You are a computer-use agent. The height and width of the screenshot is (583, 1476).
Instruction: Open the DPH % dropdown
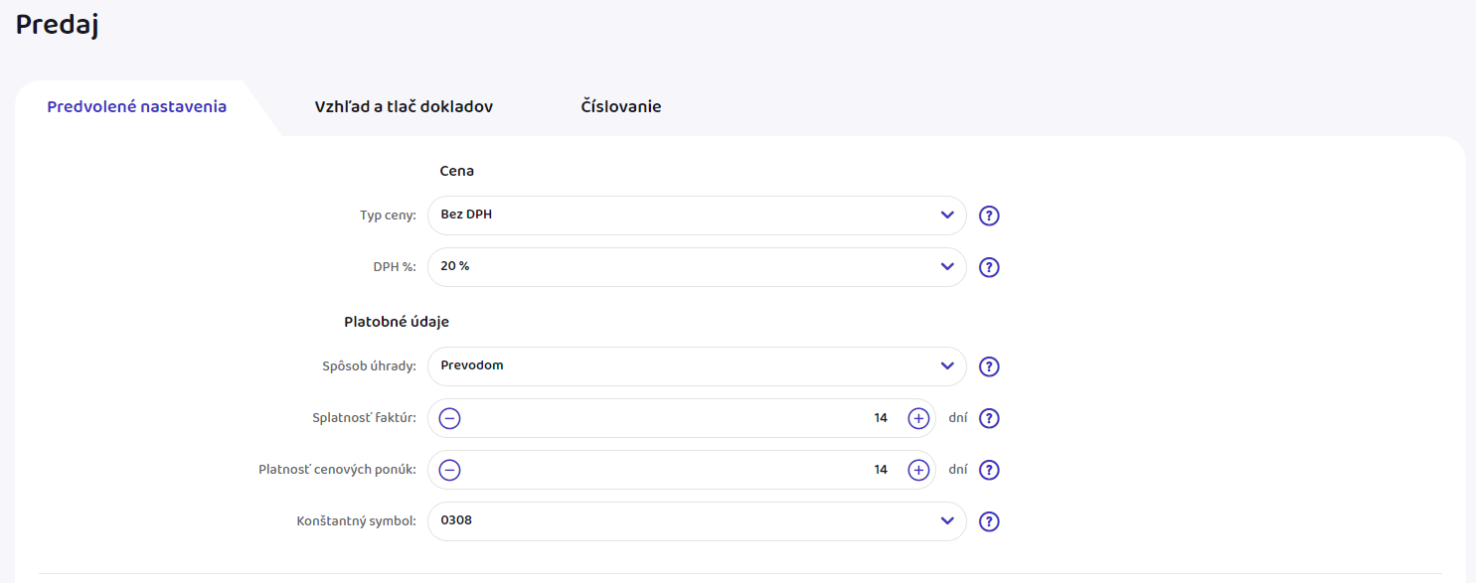pyautogui.click(x=696, y=267)
